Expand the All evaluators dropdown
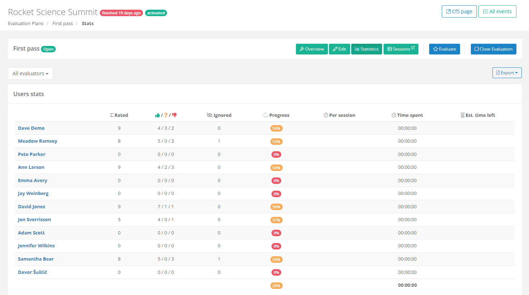The width and height of the screenshot is (529, 295). pos(31,73)
